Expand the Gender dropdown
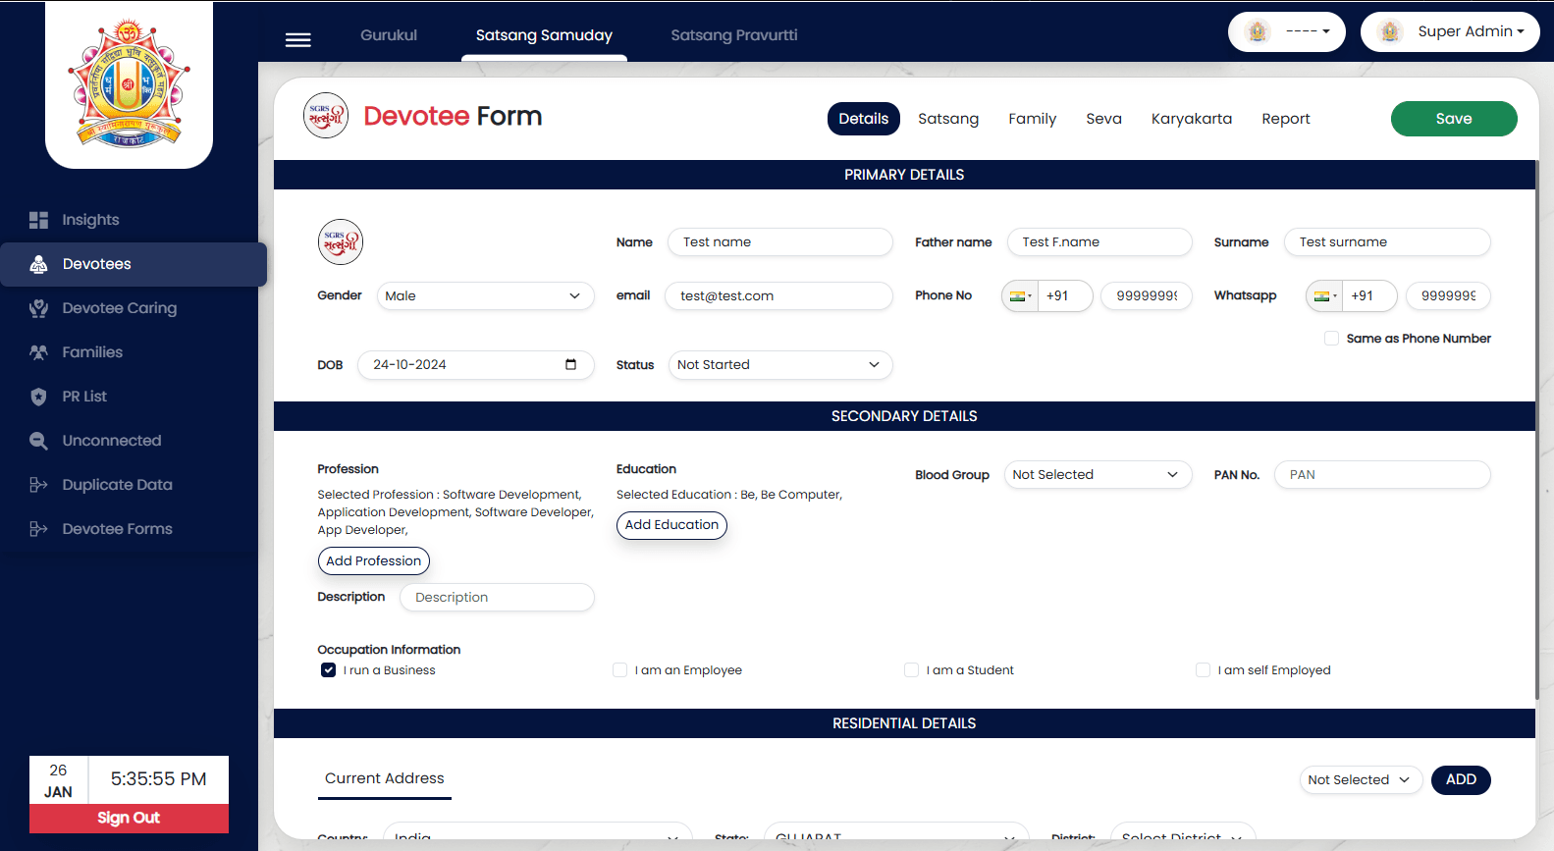 485,296
